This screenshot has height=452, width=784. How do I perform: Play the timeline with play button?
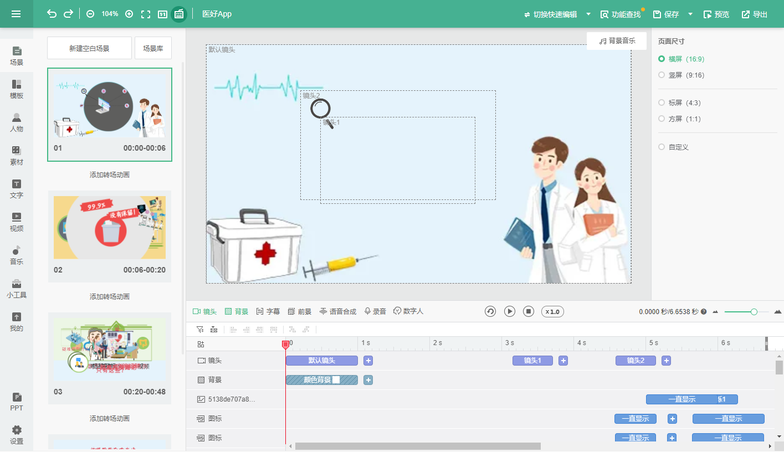point(510,312)
